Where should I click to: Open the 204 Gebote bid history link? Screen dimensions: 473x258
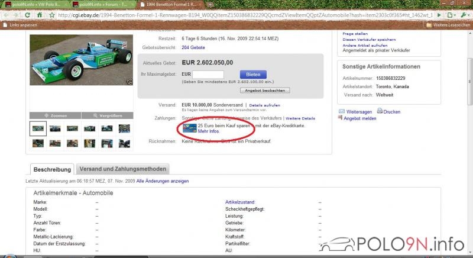click(193, 47)
